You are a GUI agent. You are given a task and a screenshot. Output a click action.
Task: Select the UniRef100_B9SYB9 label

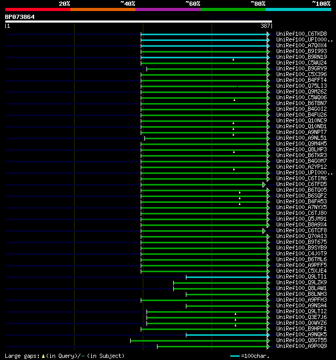pos(301,248)
